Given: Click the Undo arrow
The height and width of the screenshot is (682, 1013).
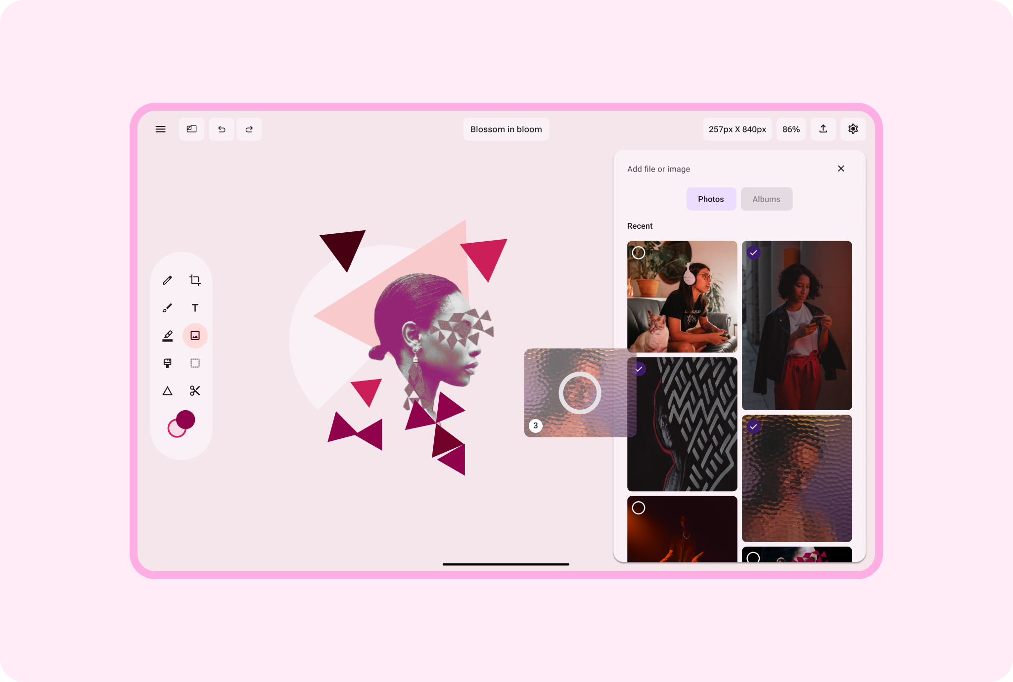Looking at the screenshot, I should [222, 129].
